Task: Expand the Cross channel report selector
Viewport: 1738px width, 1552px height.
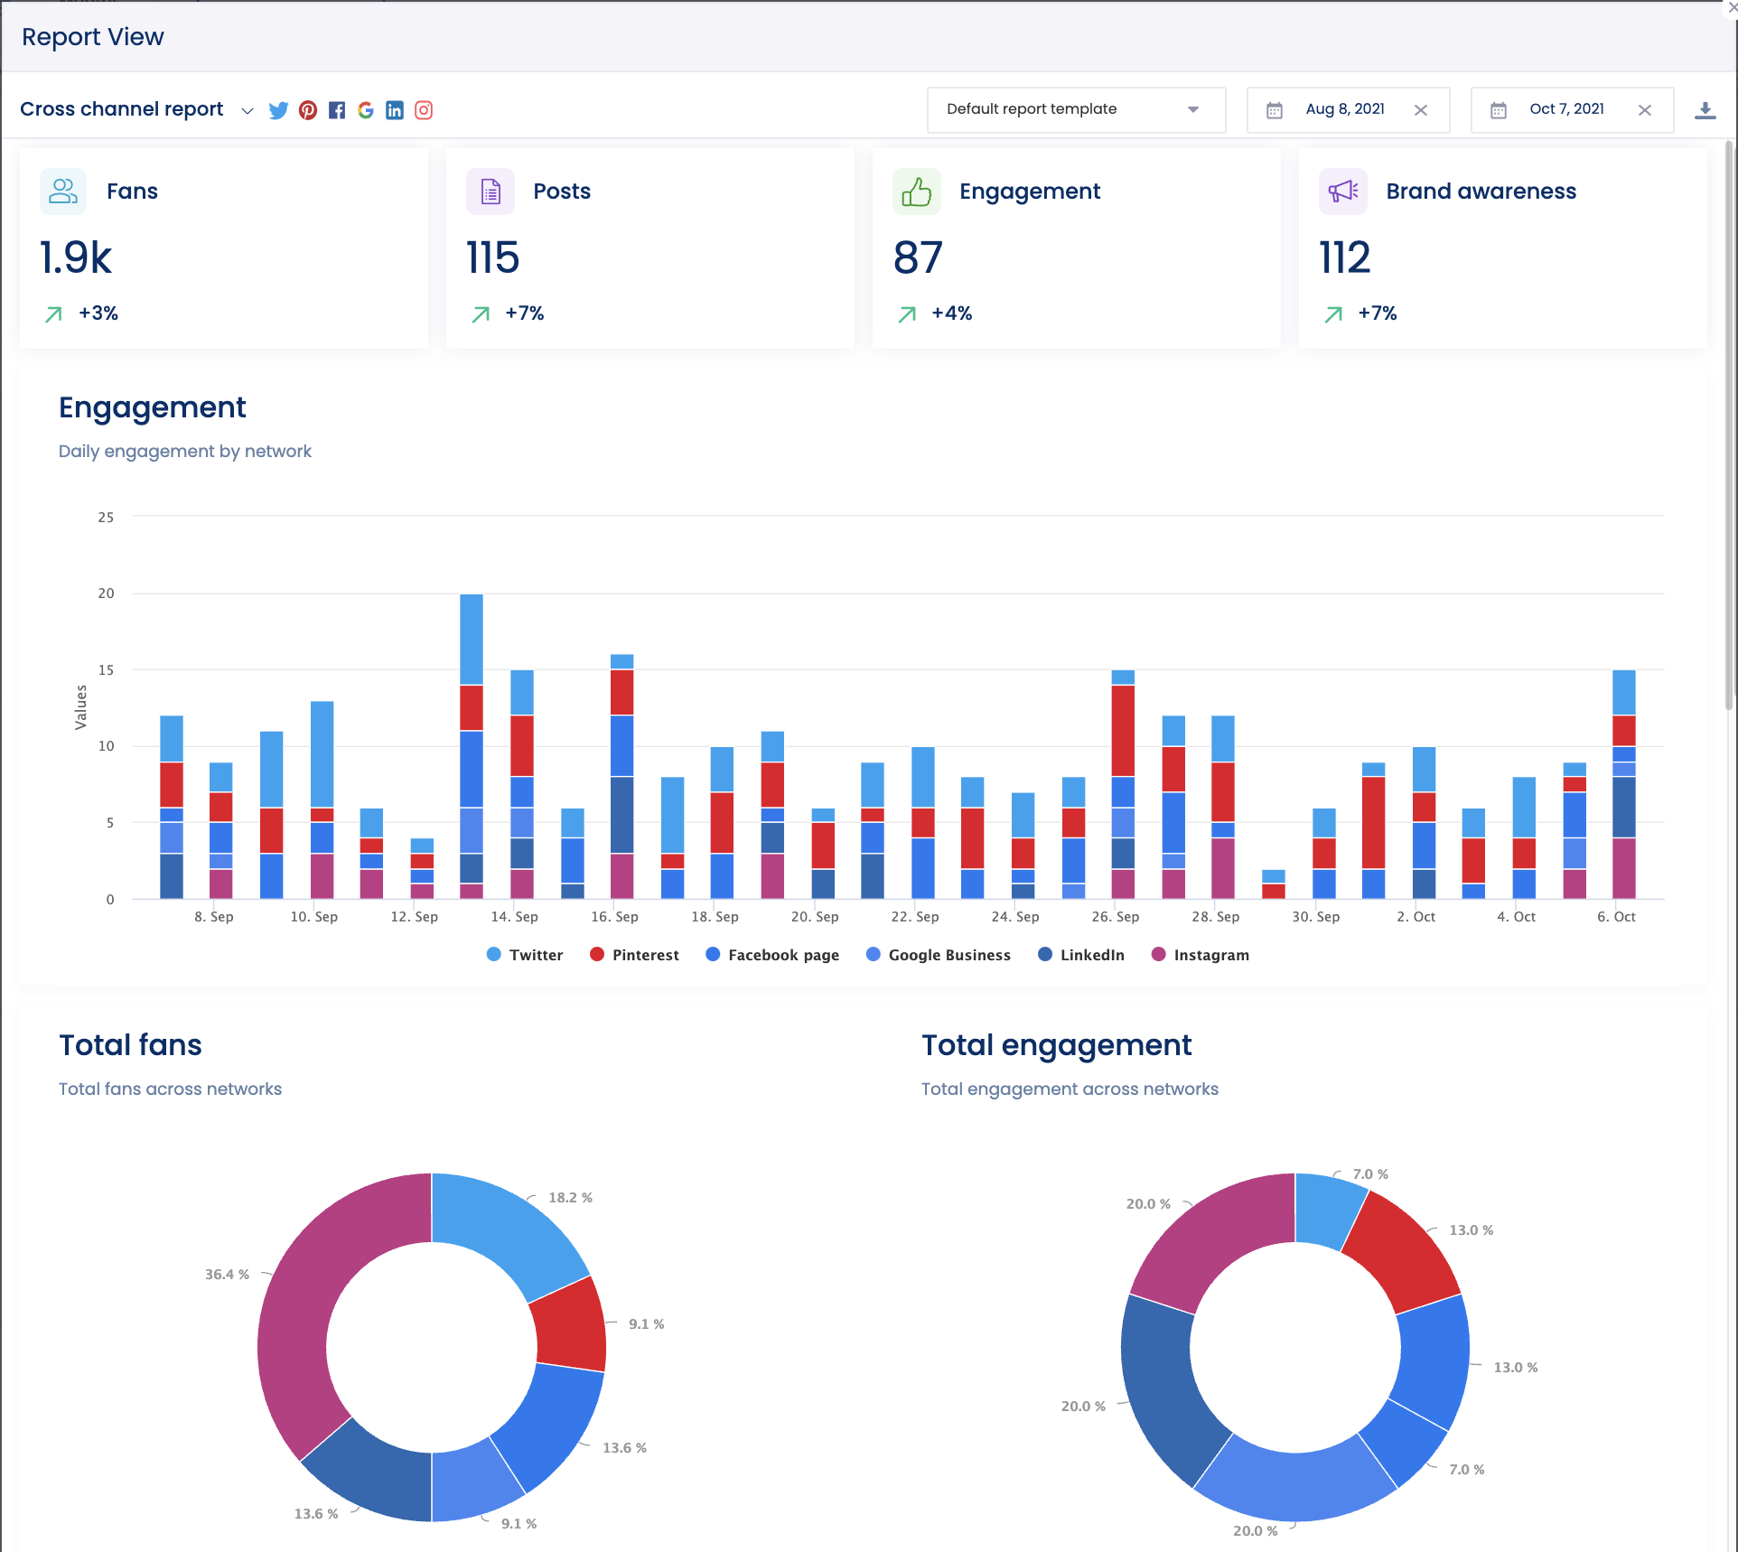Action: click(247, 111)
